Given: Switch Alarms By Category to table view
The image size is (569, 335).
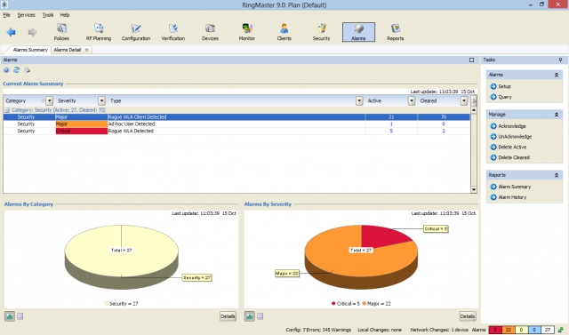Looking at the screenshot, I should 20,316.
